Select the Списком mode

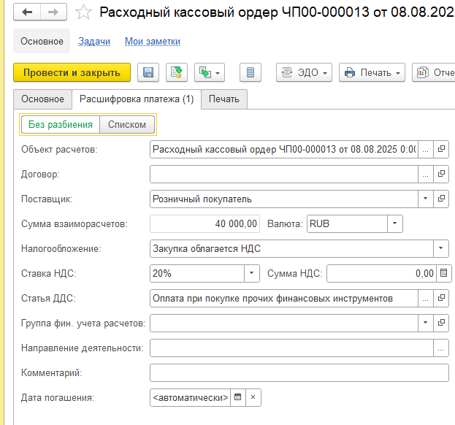[127, 124]
